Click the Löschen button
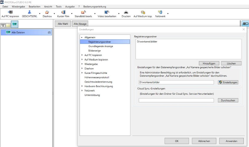The height and width of the screenshot is (147, 249). click(231, 64)
